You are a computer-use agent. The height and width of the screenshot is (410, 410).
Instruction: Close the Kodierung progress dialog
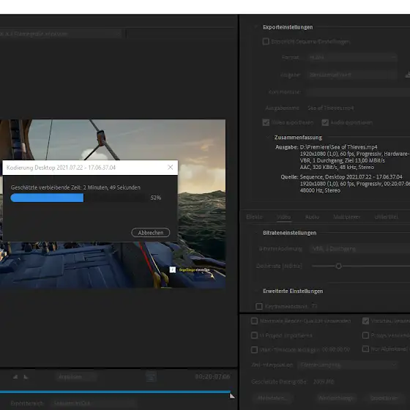coord(170,167)
